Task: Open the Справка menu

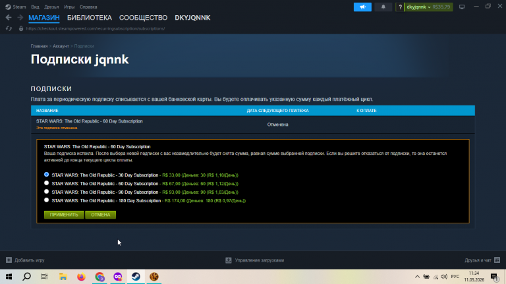Action: (x=88, y=7)
